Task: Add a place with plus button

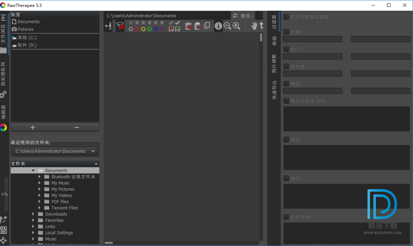Action: [x=33, y=127]
